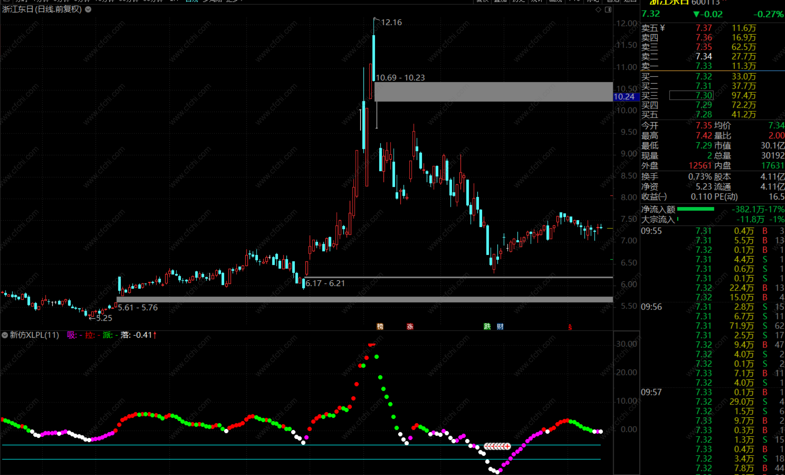785x475 pixels.
Task: Click the red 涨 event marker icon
Action: click(410, 327)
